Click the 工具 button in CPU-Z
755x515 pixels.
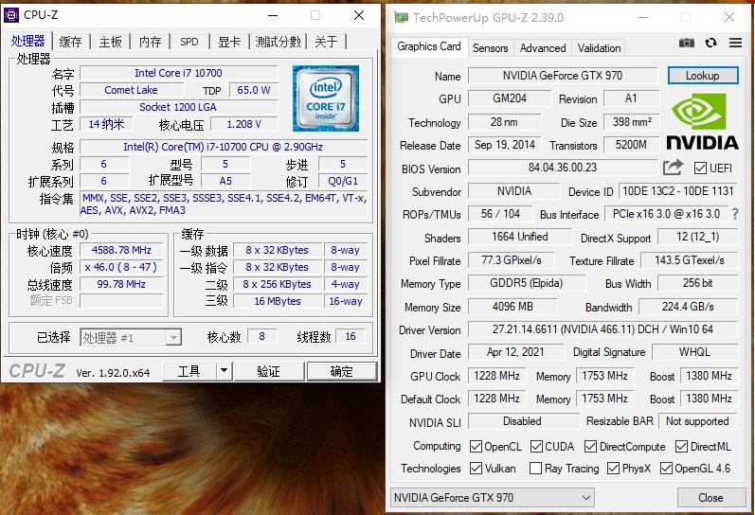coord(189,371)
